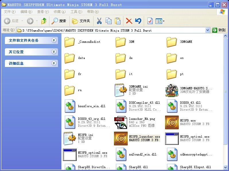Viewport: 229px width, 171px height.
Task: Open the 工具 (Tools) menu
Action: click(x=76, y=12)
